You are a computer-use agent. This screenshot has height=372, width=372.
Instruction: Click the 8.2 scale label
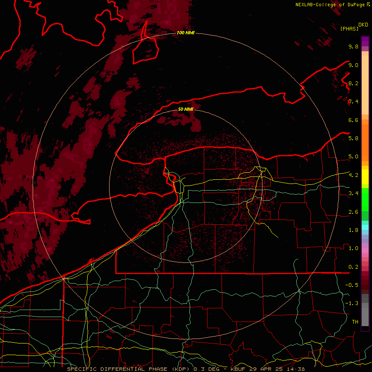(x=353, y=83)
